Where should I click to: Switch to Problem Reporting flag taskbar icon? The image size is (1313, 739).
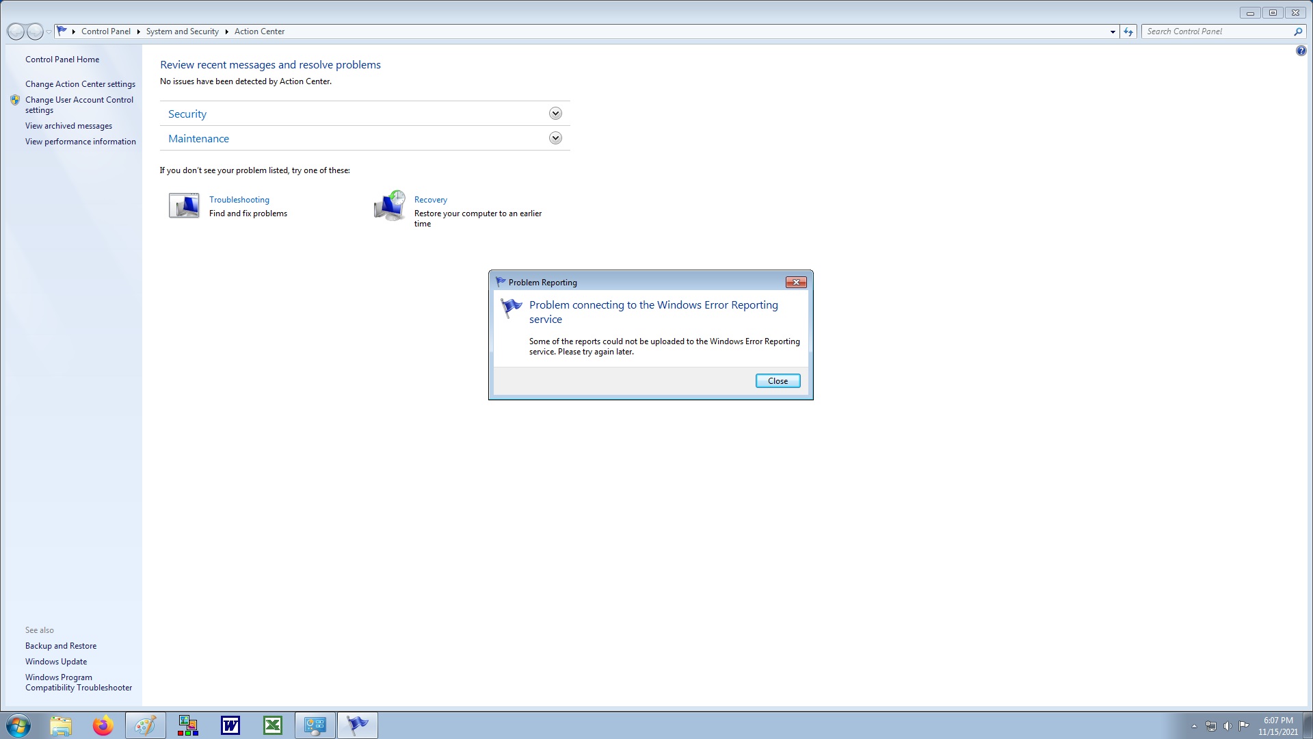coord(358,725)
